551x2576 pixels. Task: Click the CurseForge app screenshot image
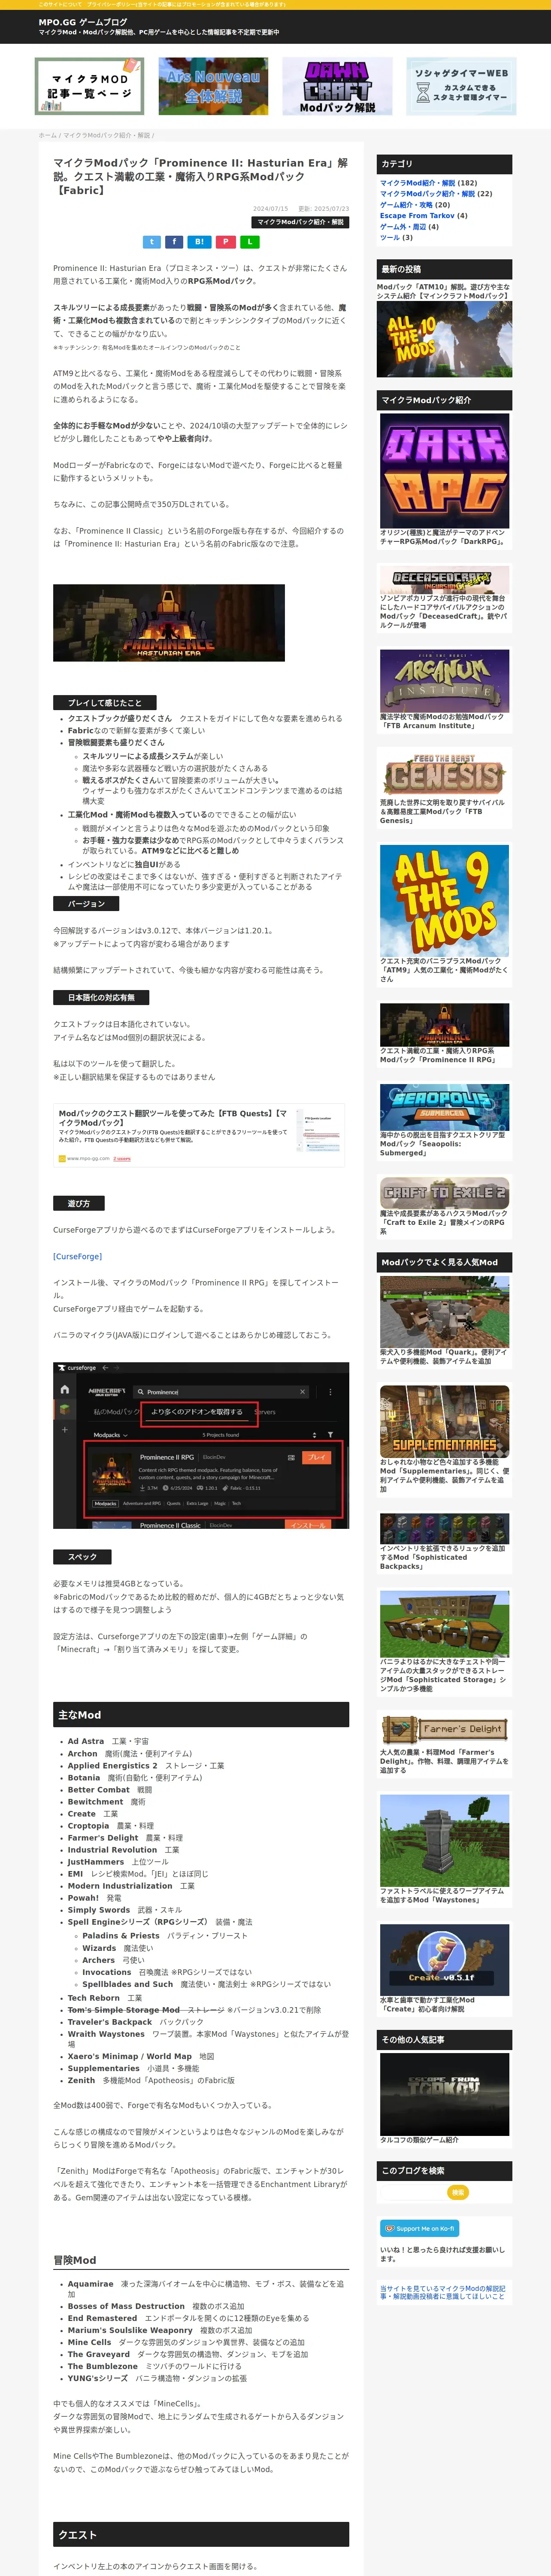coord(201,1446)
